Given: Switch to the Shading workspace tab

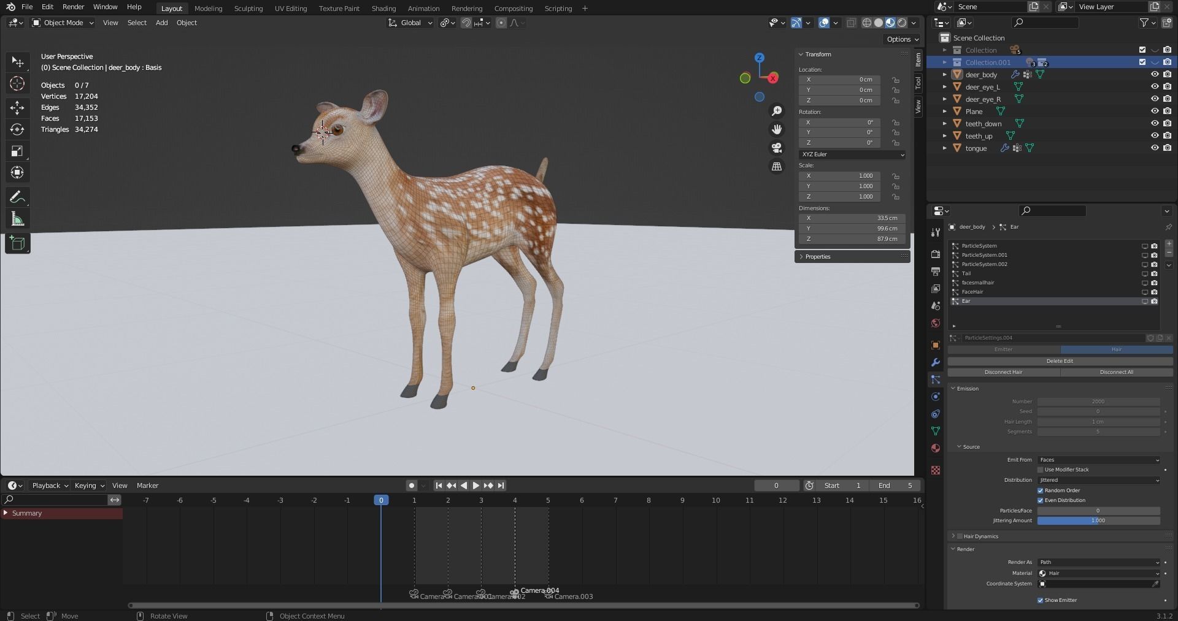Looking at the screenshot, I should pyautogui.click(x=383, y=9).
